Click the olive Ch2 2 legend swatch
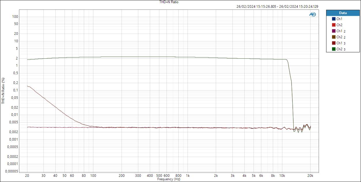361x182 pixels. point(334,37)
